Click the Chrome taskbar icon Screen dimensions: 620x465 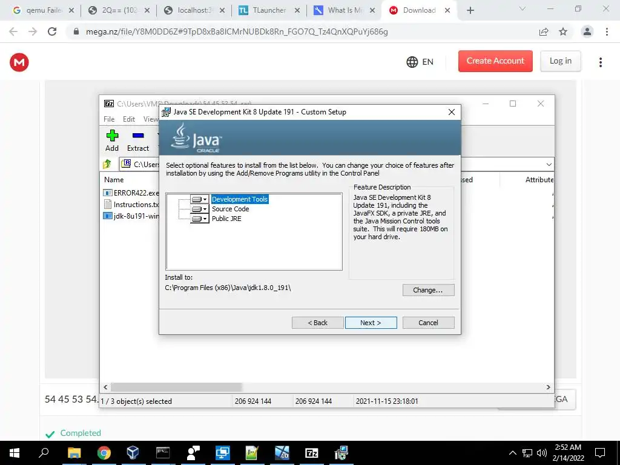[104, 453]
